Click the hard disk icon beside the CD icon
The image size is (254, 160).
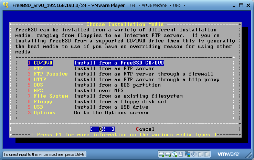(x=168, y=154)
